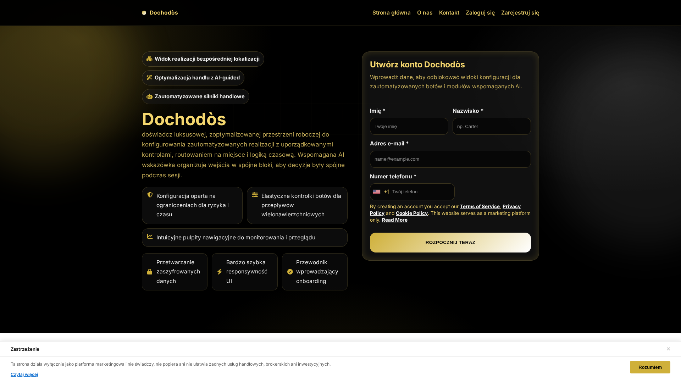Focus the Imię input field
Viewport: 681px width, 383px height.
(x=409, y=126)
